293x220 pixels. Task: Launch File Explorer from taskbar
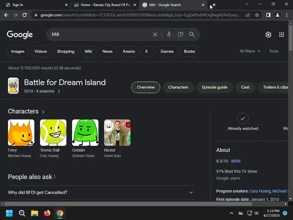pos(35,213)
